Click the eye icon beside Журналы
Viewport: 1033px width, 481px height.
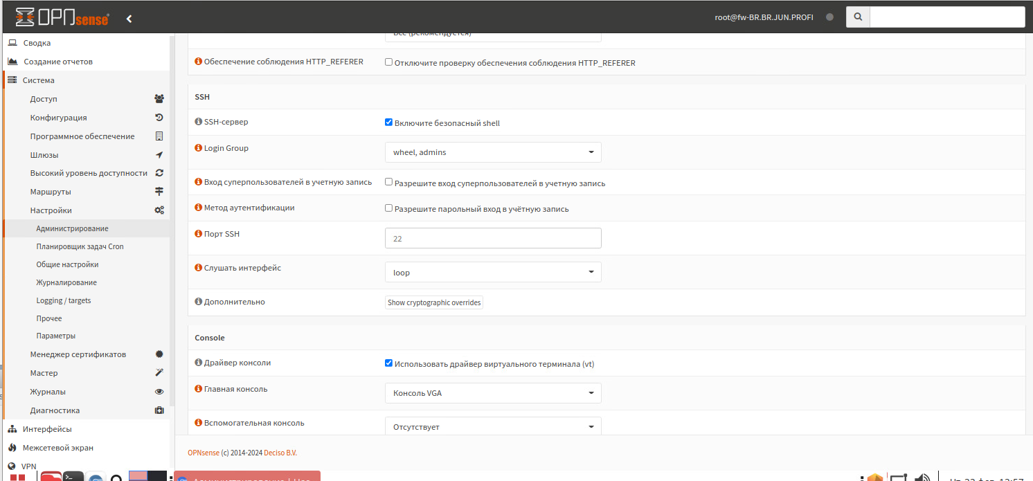[159, 392]
